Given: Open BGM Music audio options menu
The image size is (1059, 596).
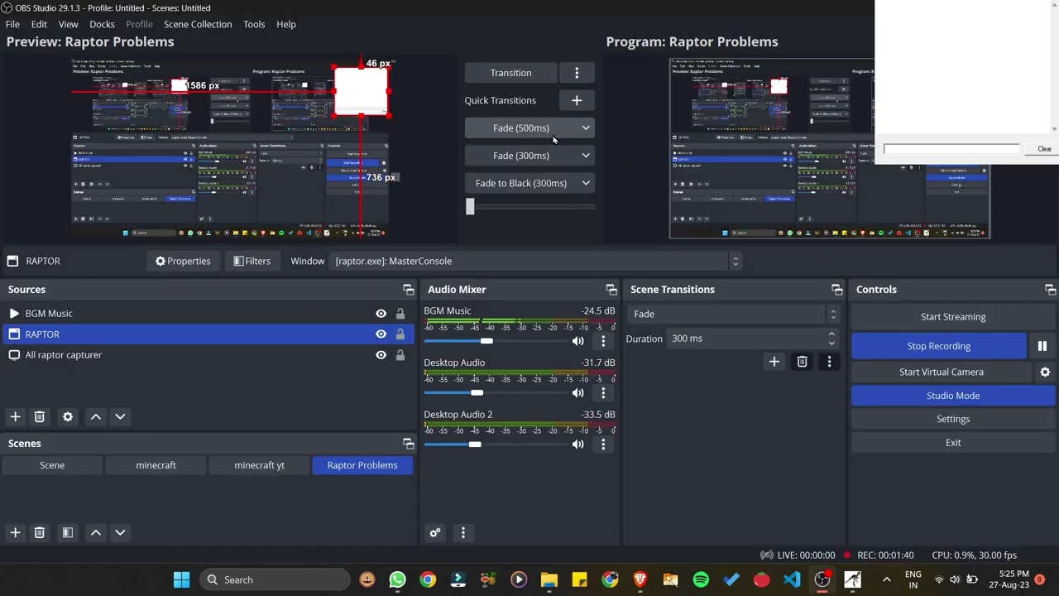Looking at the screenshot, I should [603, 341].
